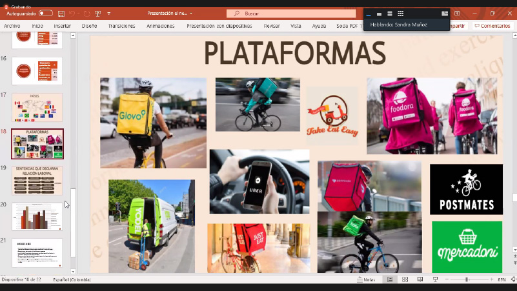Select the Glovo courier image

point(154,123)
